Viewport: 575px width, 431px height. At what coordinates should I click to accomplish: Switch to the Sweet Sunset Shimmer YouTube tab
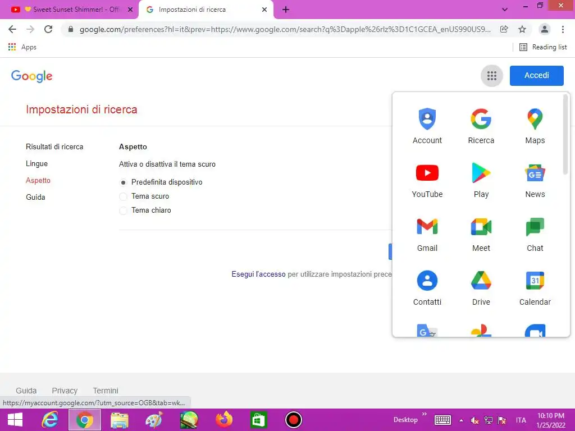point(70,10)
